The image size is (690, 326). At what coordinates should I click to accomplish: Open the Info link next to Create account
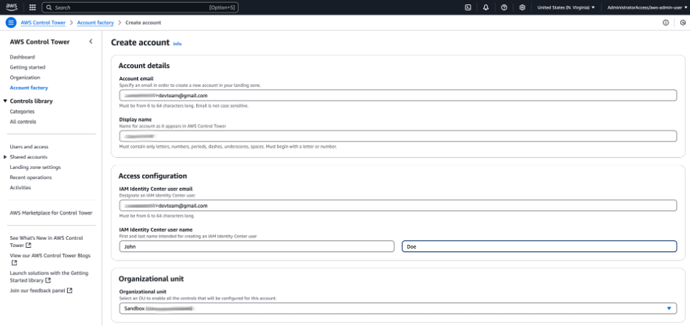coord(177,44)
